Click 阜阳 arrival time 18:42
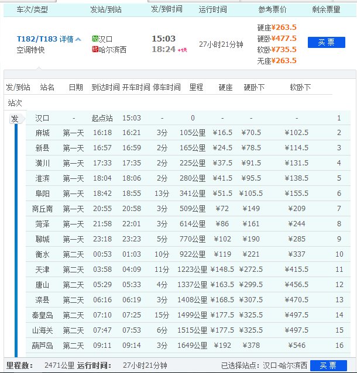 102,194
